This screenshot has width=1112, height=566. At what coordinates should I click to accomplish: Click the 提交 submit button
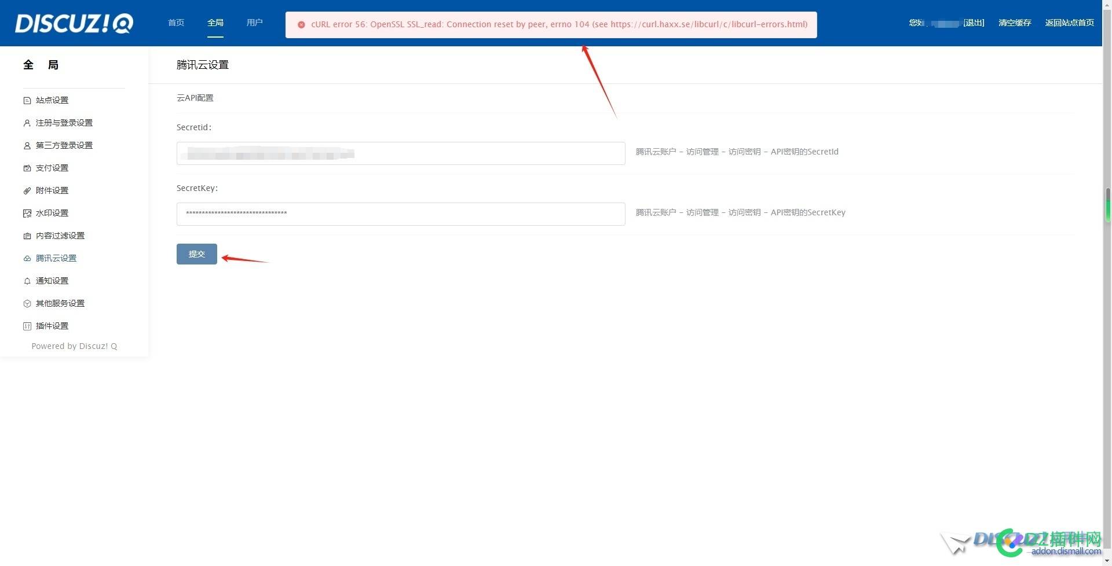click(x=197, y=254)
